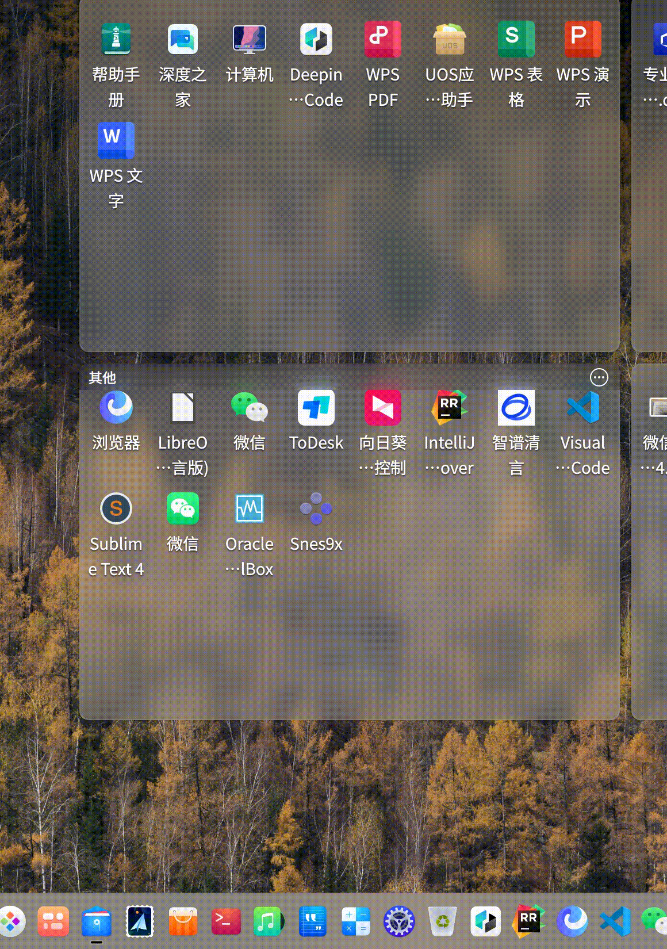Select the 其他 group title
This screenshot has height=949, width=667.
click(x=102, y=378)
